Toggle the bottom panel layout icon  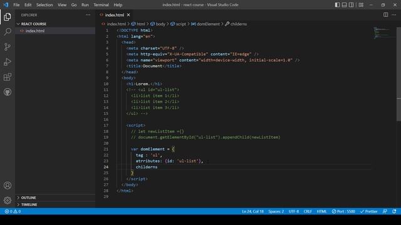(344, 4)
